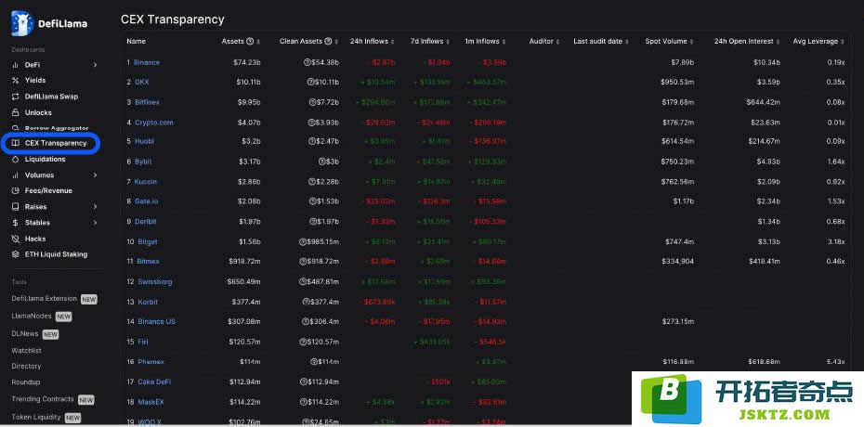Open Hacks dashboard
This screenshot has height=427, width=864.
(35, 239)
